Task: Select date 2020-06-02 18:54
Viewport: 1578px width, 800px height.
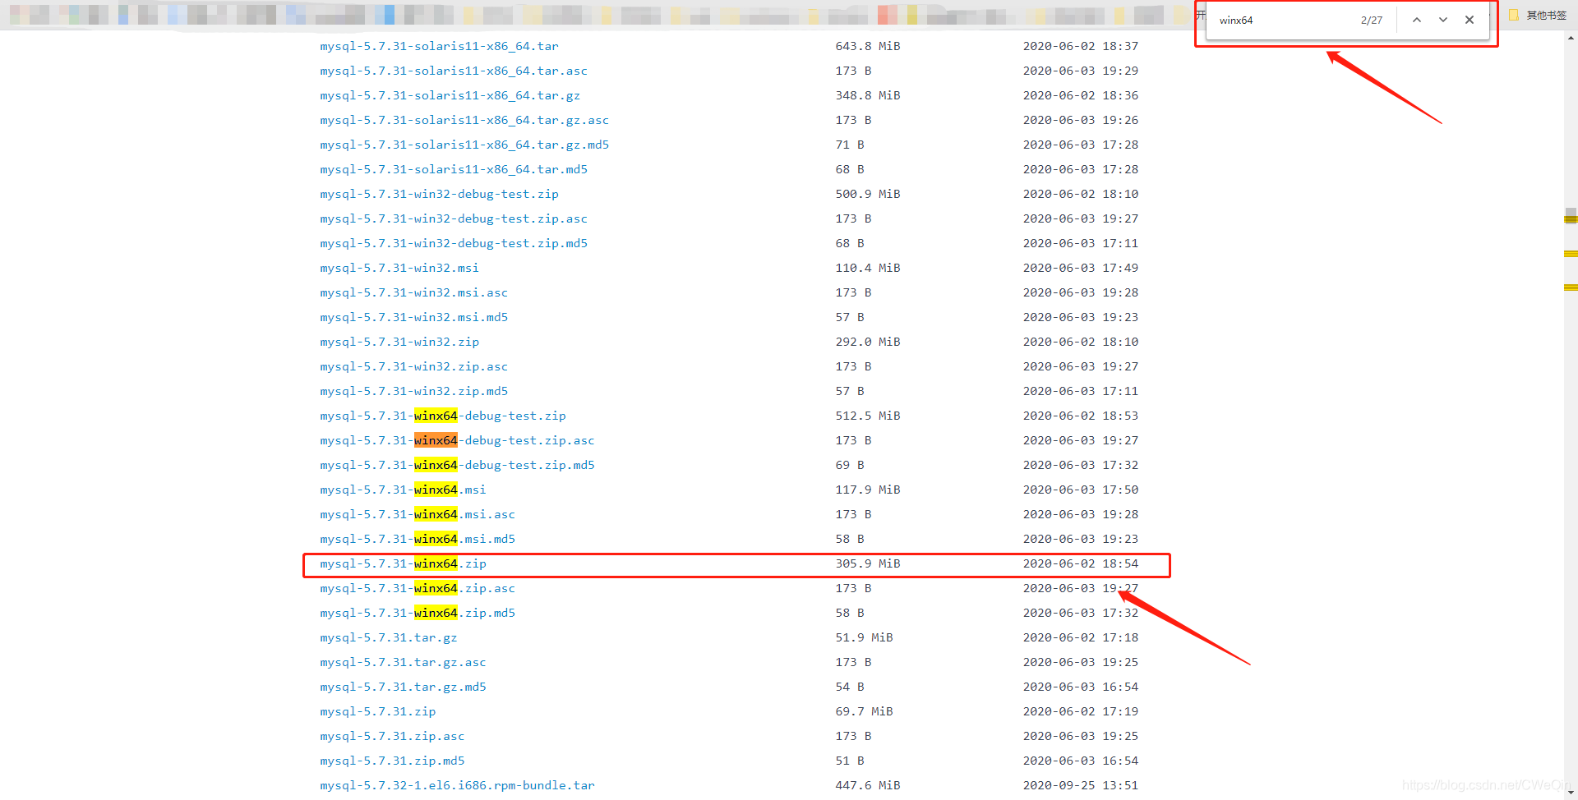Action: pyautogui.click(x=1081, y=563)
